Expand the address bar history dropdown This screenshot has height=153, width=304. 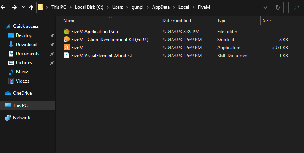(x=265, y=8)
